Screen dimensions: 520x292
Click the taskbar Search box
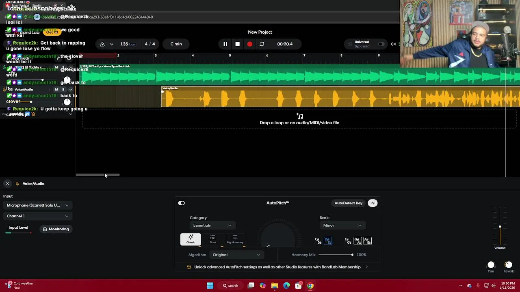pyautogui.click(x=230, y=286)
